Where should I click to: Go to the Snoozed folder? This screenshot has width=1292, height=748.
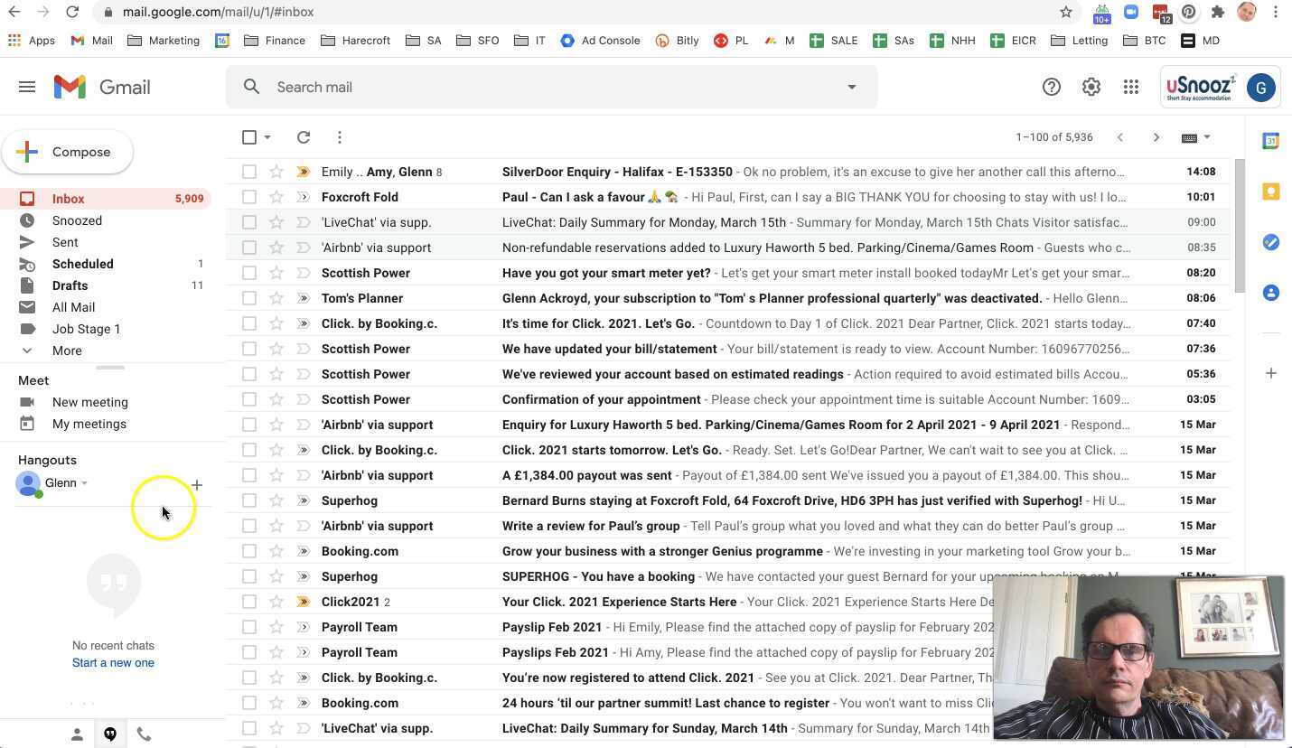coord(77,220)
